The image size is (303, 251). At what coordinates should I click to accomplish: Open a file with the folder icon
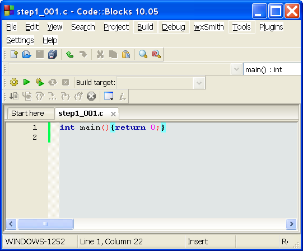pyautogui.click(x=27, y=54)
